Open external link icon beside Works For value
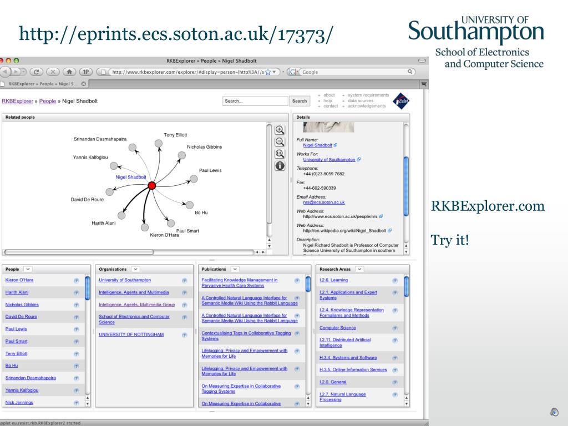Viewport: 568px width, 426px height. (359, 159)
